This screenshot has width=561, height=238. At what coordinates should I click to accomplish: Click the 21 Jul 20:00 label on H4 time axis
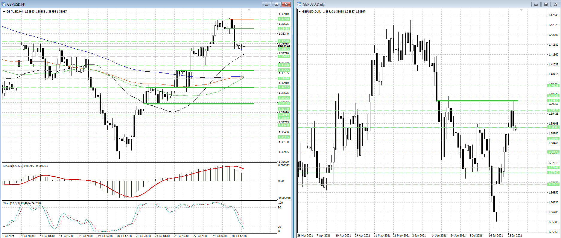pos(143,236)
